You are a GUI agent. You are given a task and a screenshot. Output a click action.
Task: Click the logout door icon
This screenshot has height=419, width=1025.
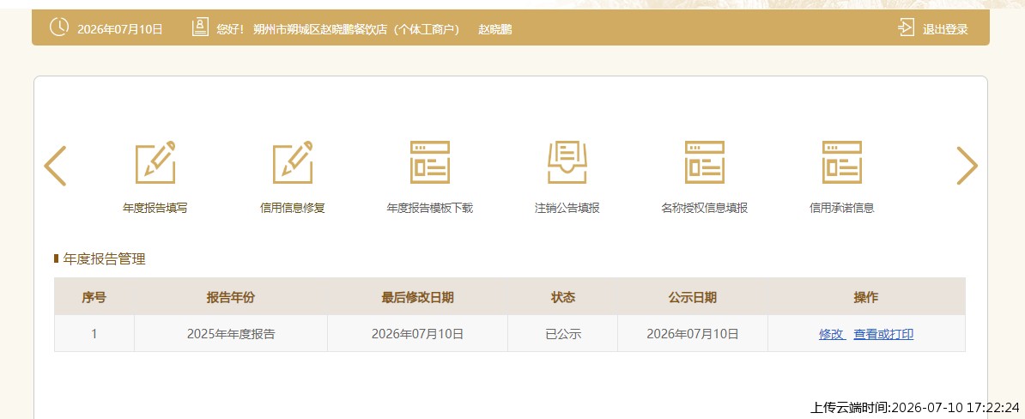tap(906, 28)
